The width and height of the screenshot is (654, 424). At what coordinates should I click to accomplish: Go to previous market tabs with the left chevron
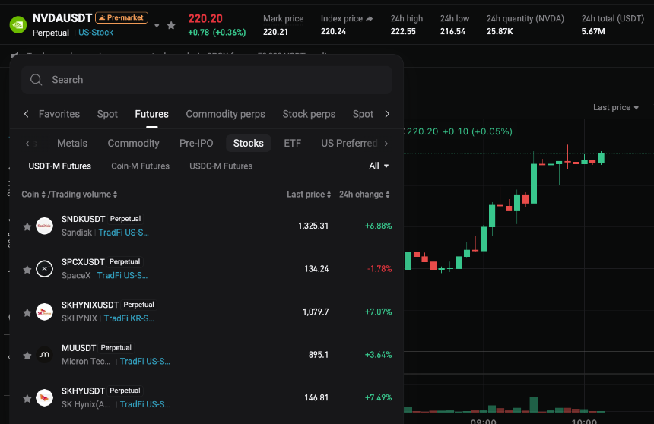(27, 114)
